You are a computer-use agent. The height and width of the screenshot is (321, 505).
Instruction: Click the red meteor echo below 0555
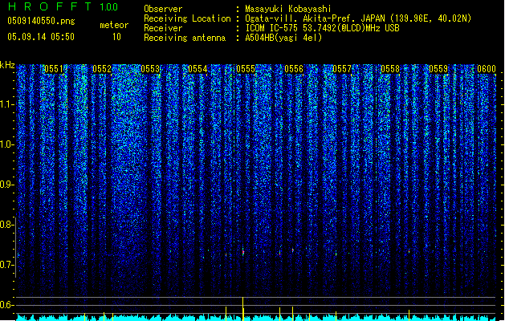point(243,252)
